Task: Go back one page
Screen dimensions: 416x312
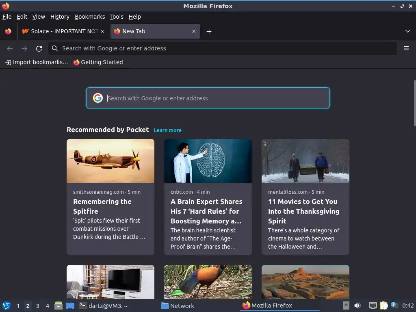Action: tap(10, 48)
